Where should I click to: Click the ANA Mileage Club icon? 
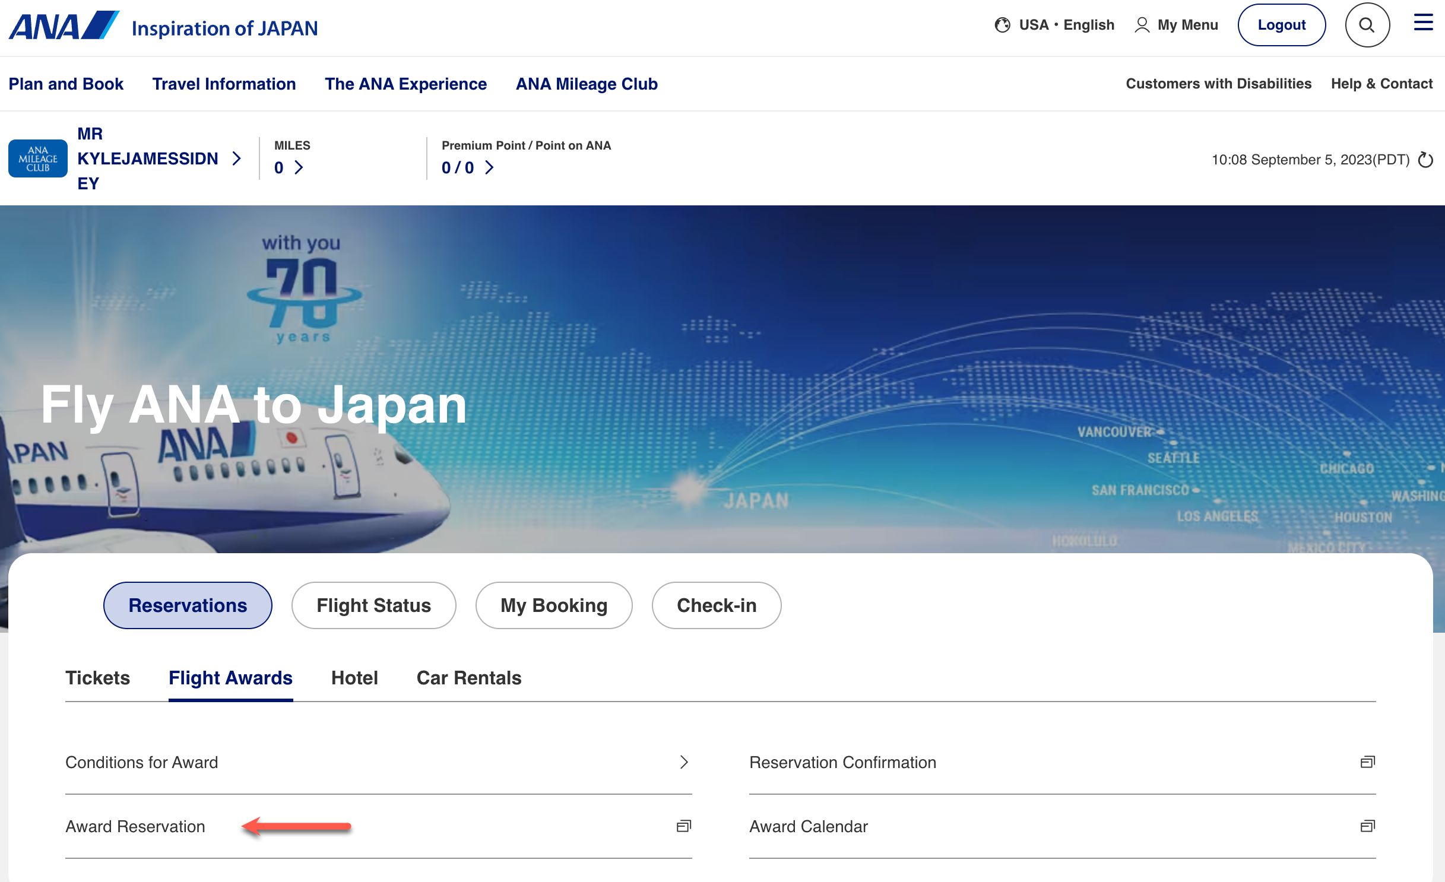pos(36,158)
